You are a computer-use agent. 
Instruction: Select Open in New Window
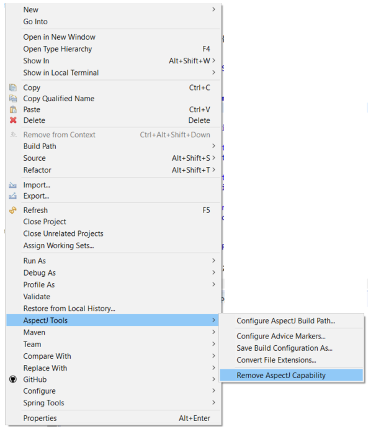pyautogui.click(x=113, y=37)
